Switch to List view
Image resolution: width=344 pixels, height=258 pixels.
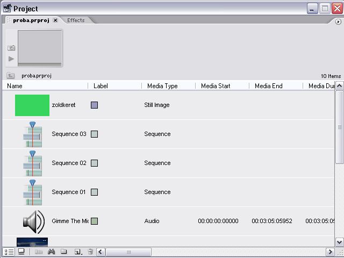(x=9, y=252)
